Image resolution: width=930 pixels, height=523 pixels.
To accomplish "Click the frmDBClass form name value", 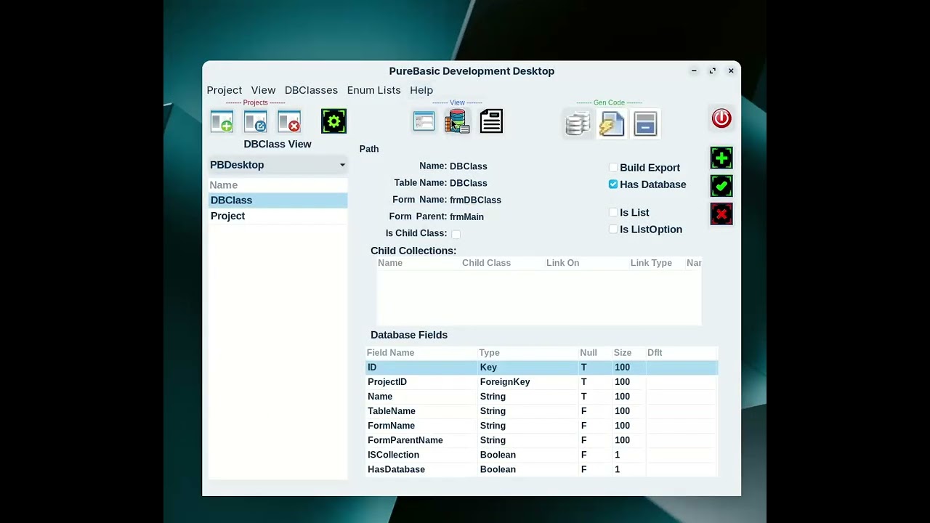I will click(475, 200).
